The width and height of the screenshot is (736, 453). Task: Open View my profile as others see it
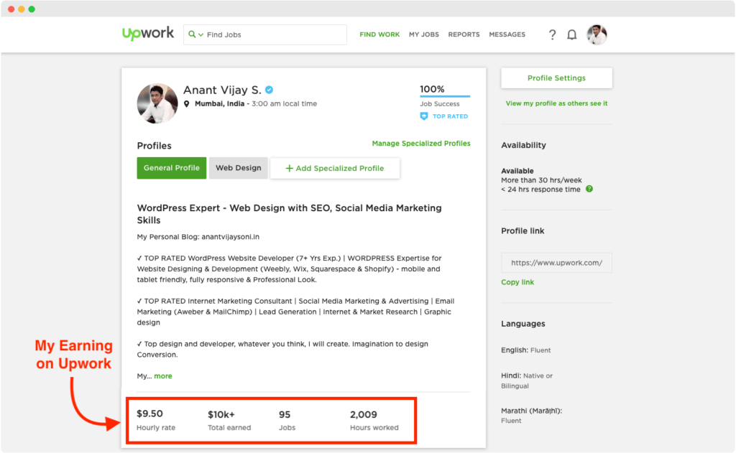pyautogui.click(x=556, y=103)
